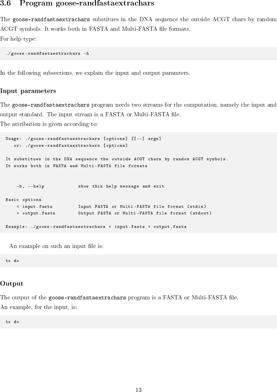The image size is (277, 392).
Task: Click "The attribution is given according to:" line
Action: click(x=49, y=124)
